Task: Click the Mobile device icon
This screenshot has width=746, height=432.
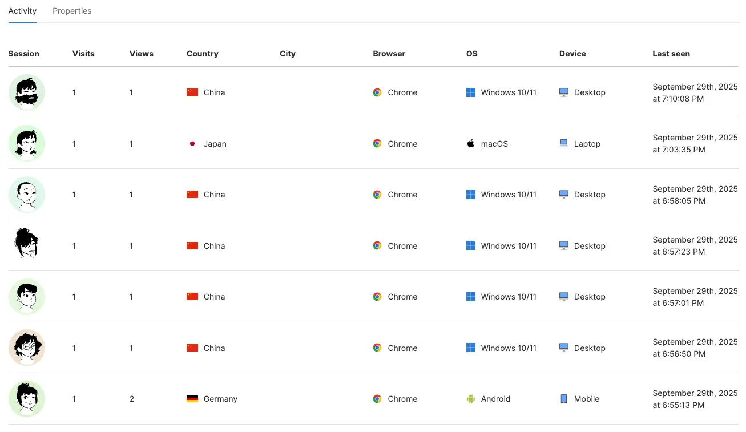Action: [x=564, y=399]
